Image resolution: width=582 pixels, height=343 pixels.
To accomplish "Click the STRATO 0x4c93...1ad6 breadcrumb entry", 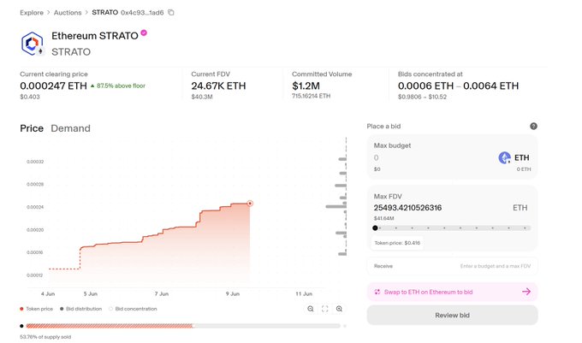I will (128, 12).
